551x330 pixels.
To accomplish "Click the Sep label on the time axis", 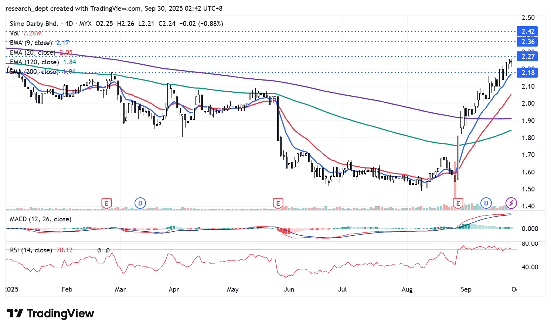I will (x=466, y=289).
